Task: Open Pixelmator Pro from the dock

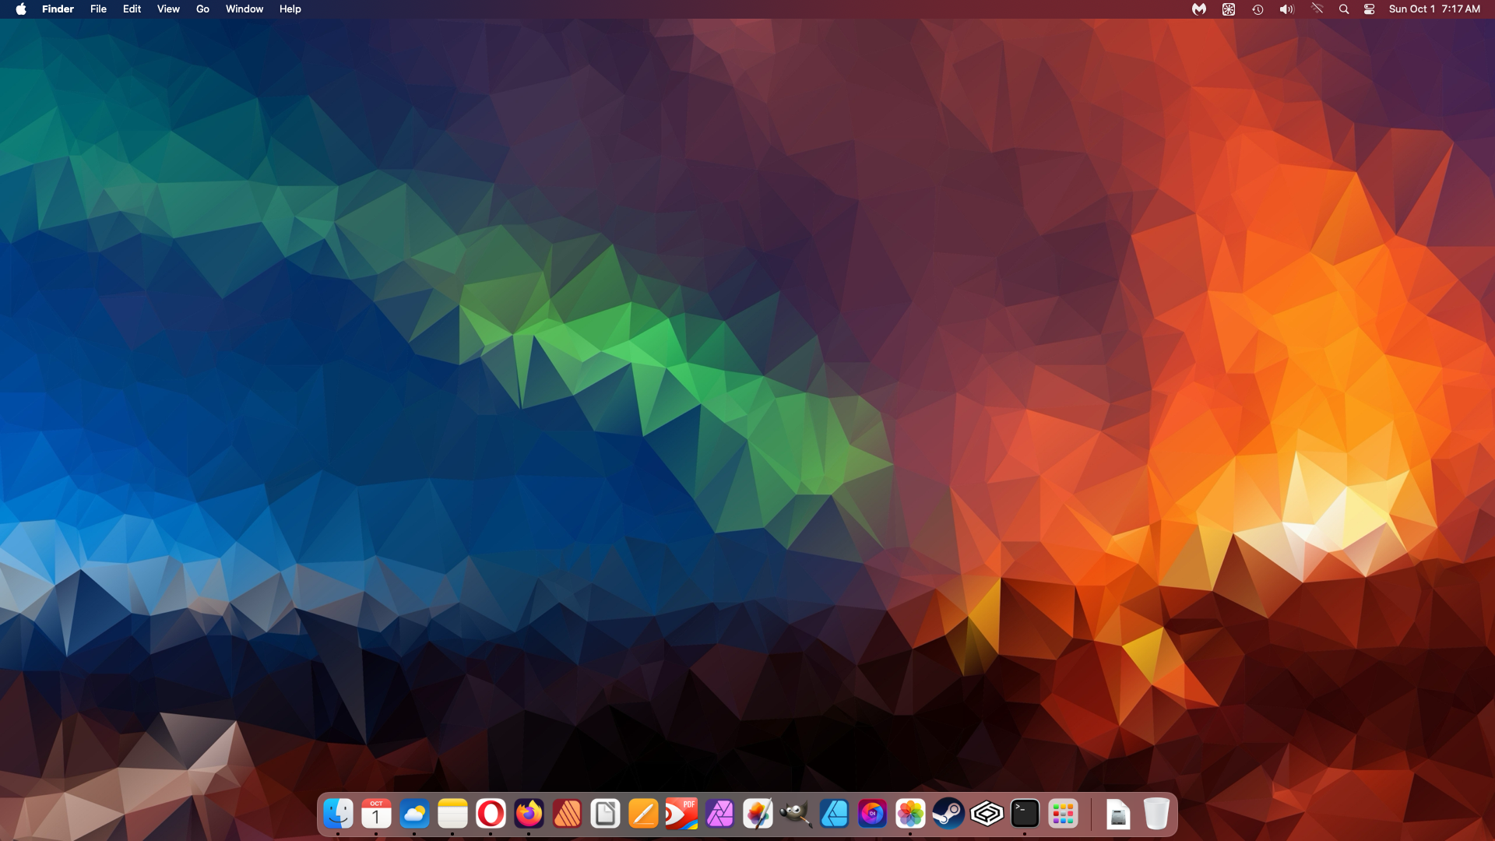Action: point(758,814)
